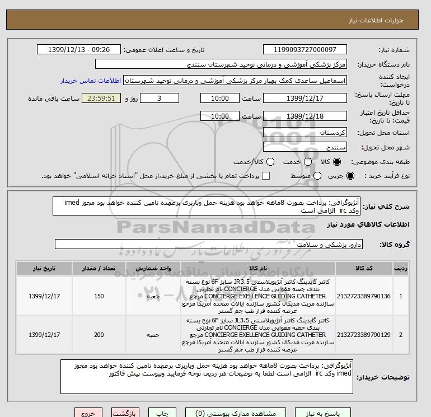
Task: Click the price validity hour 10:00 field
Action: tap(220, 116)
